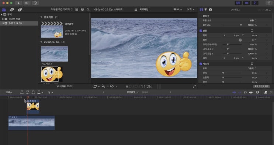Click append clip edit icon in timeline toolbar
Viewport: 274px width, 145px height.
tap(34, 92)
